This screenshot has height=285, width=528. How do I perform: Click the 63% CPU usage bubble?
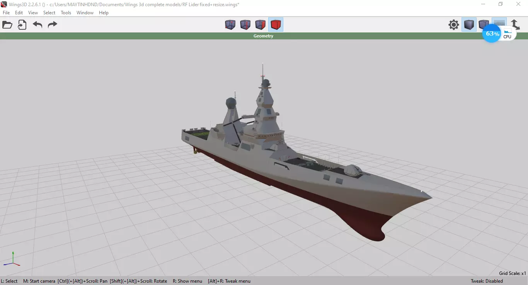pos(492,34)
